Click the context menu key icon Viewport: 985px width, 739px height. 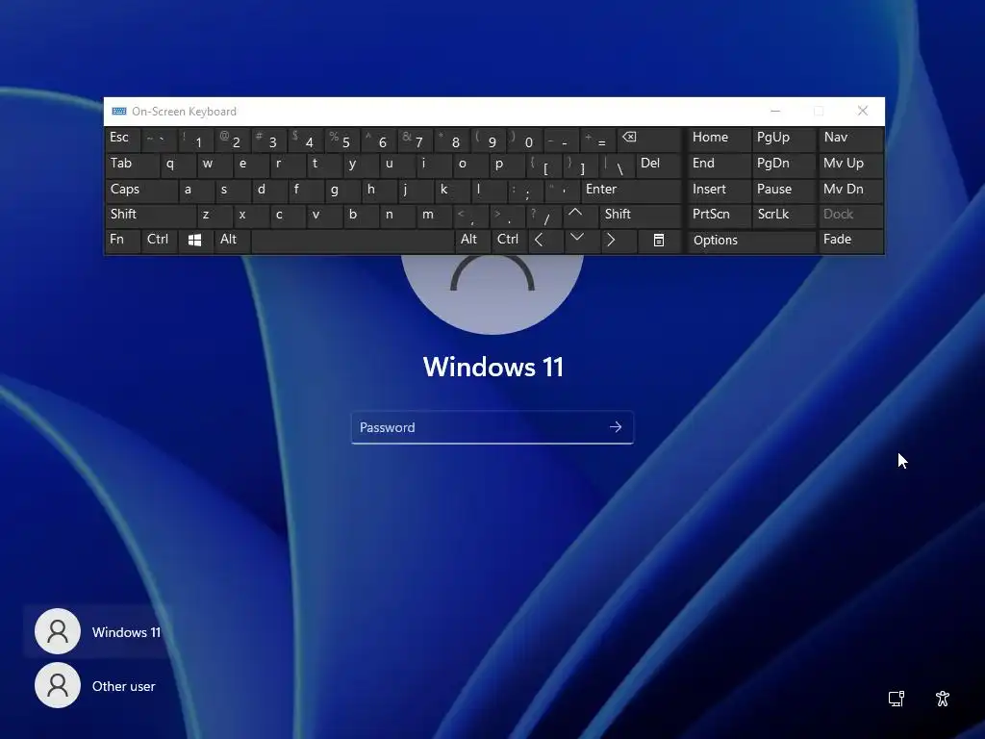[658, 241]
